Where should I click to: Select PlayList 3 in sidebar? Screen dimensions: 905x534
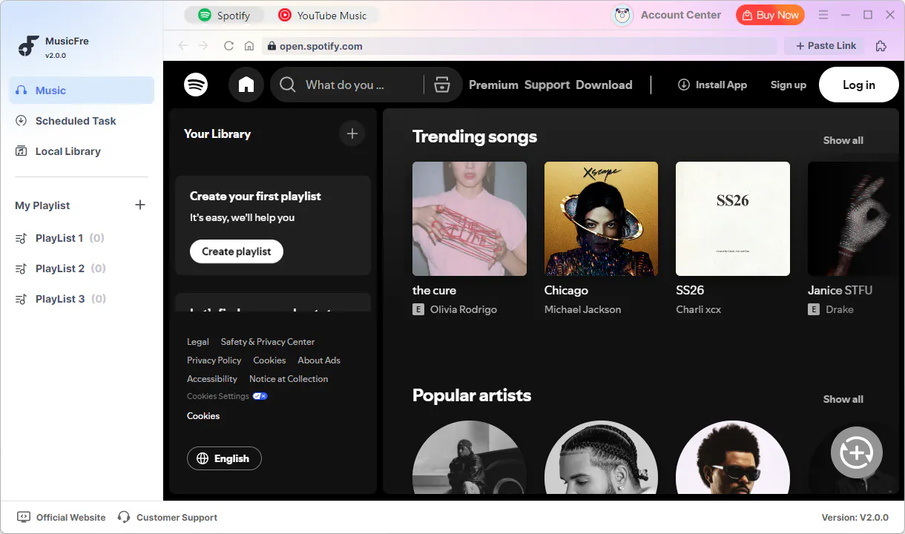pyautogui.click(x=82, y=299)
